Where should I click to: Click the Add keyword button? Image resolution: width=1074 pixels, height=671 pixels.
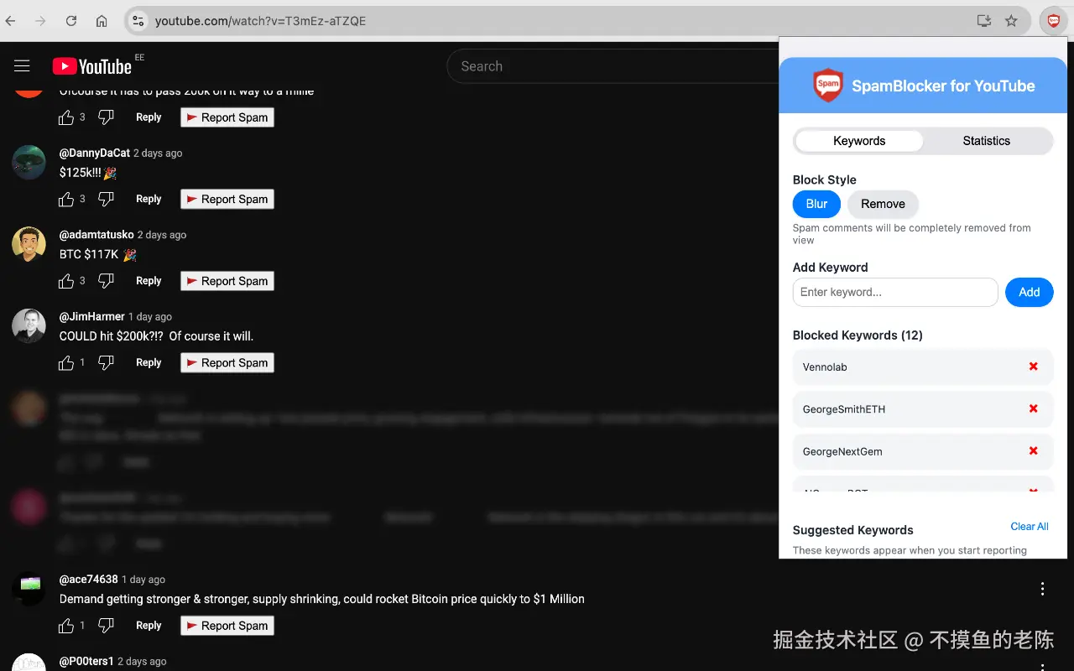1030,292
